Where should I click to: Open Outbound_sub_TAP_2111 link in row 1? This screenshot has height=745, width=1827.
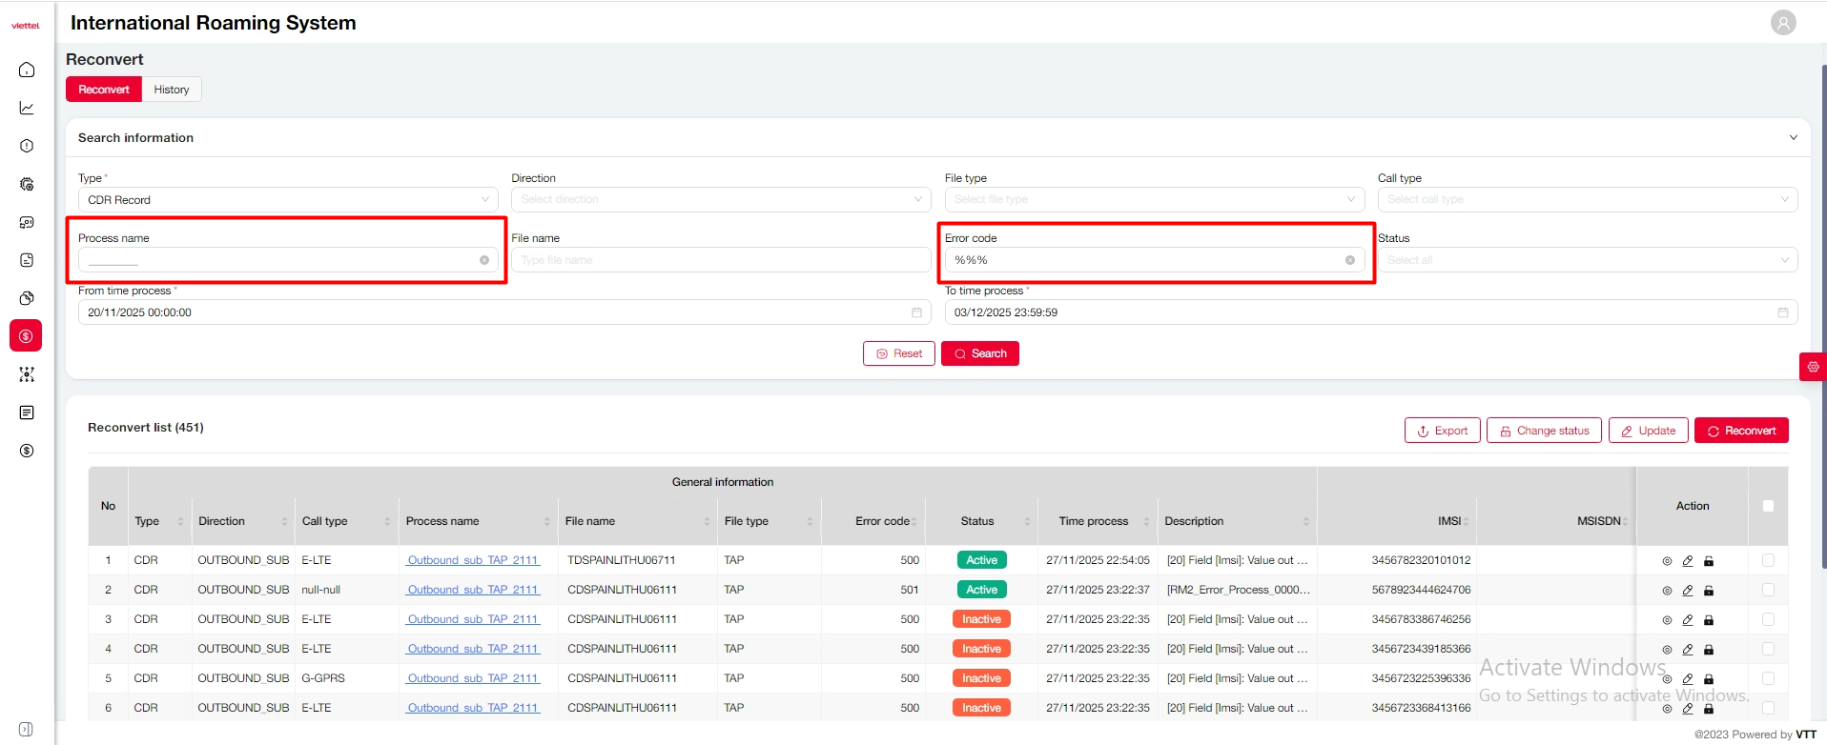pos(473,560)
